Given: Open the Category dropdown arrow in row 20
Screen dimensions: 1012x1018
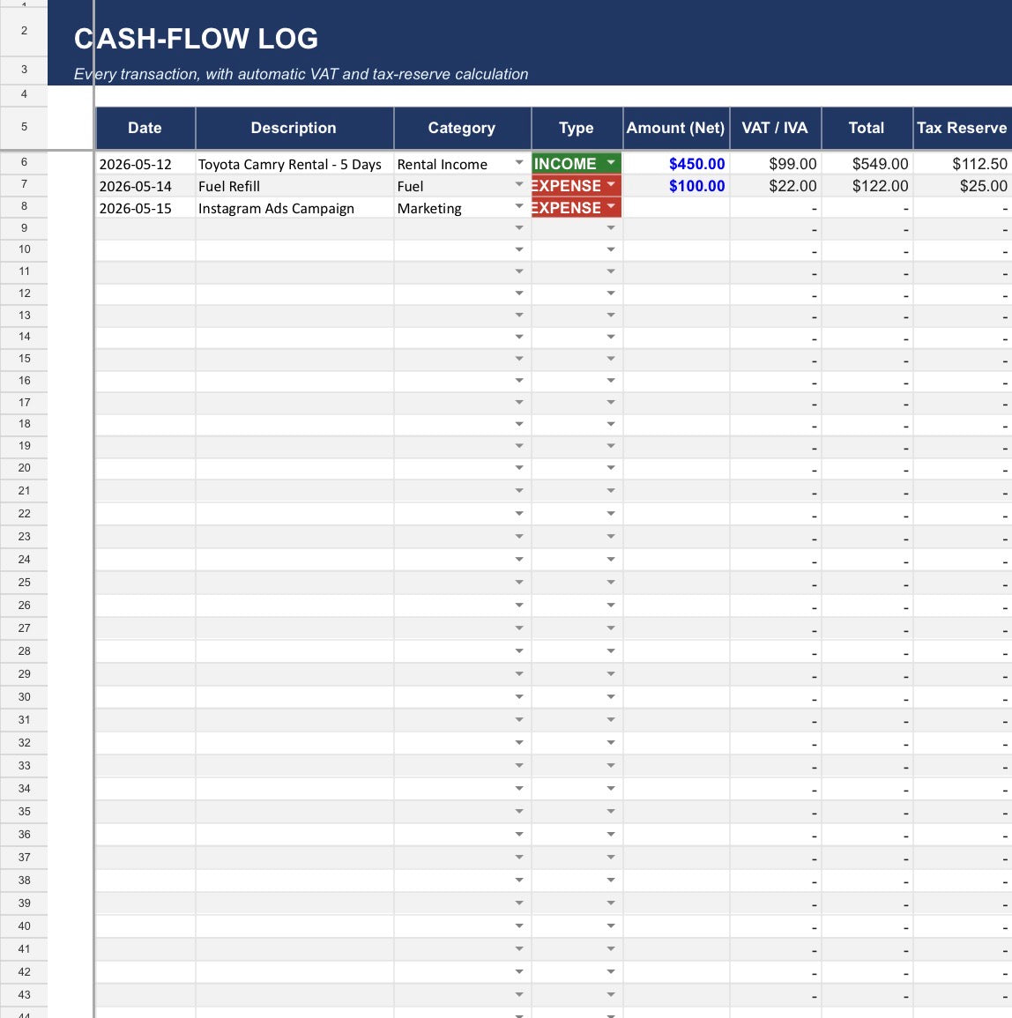Looking at the screenshot, I should [x=519, y=468].
